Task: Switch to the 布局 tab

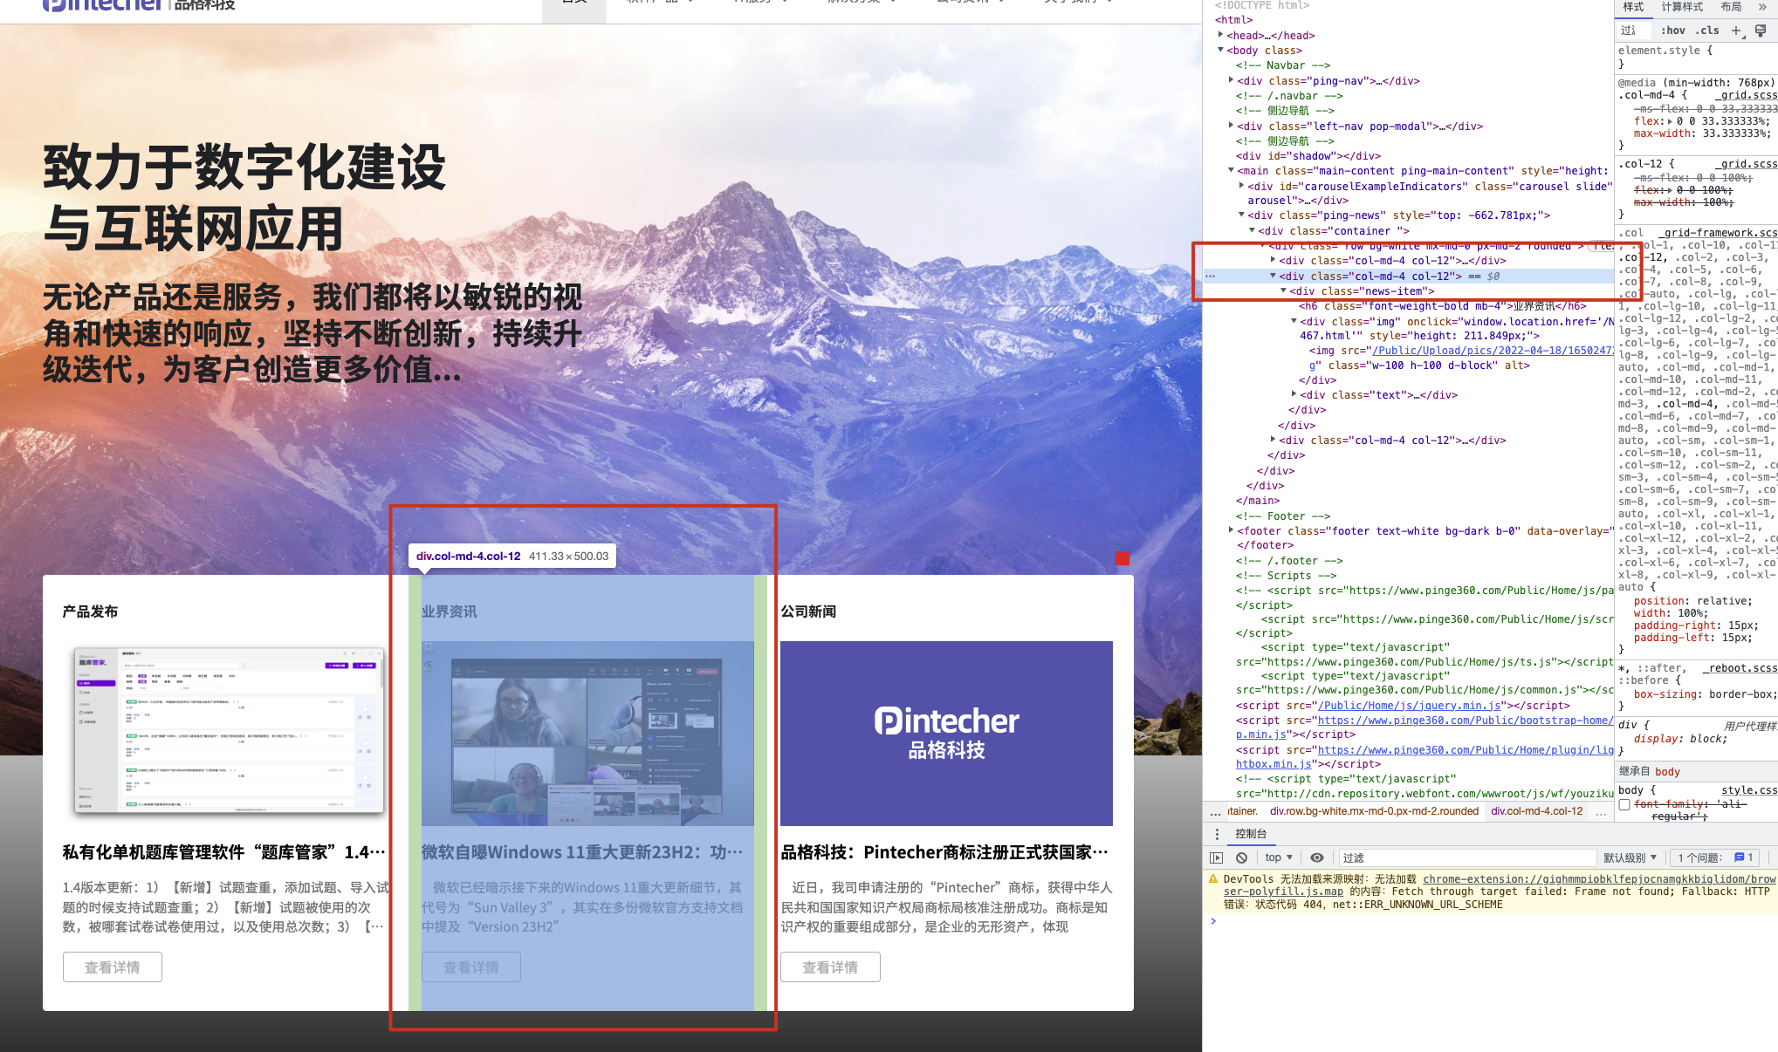Action: [x=1731, y=7]
